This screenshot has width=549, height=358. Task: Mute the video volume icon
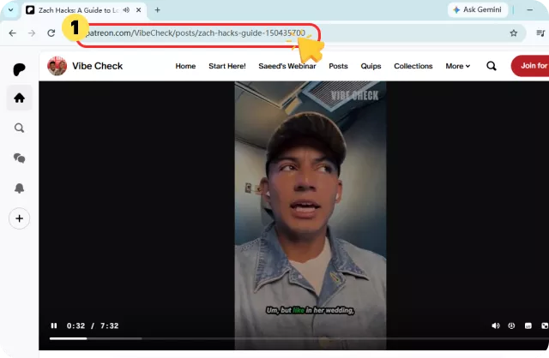pos(496,325)
